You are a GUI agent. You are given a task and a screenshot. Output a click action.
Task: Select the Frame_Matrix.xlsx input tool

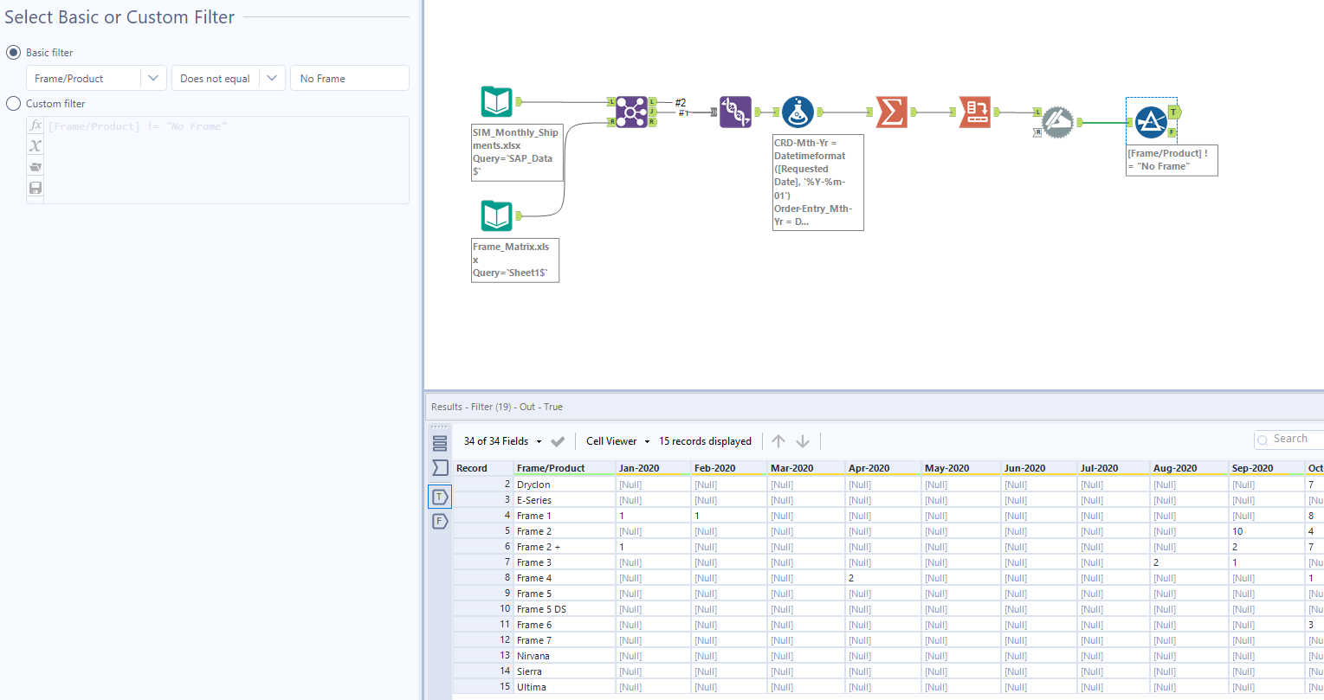coord(496,216)
